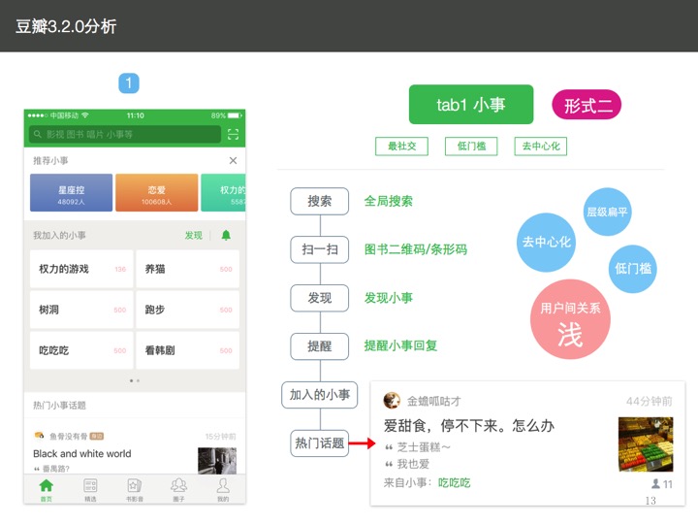Select the 加入的小事 flow node
This screenshot has width=698, height=524.
[320, 395]
